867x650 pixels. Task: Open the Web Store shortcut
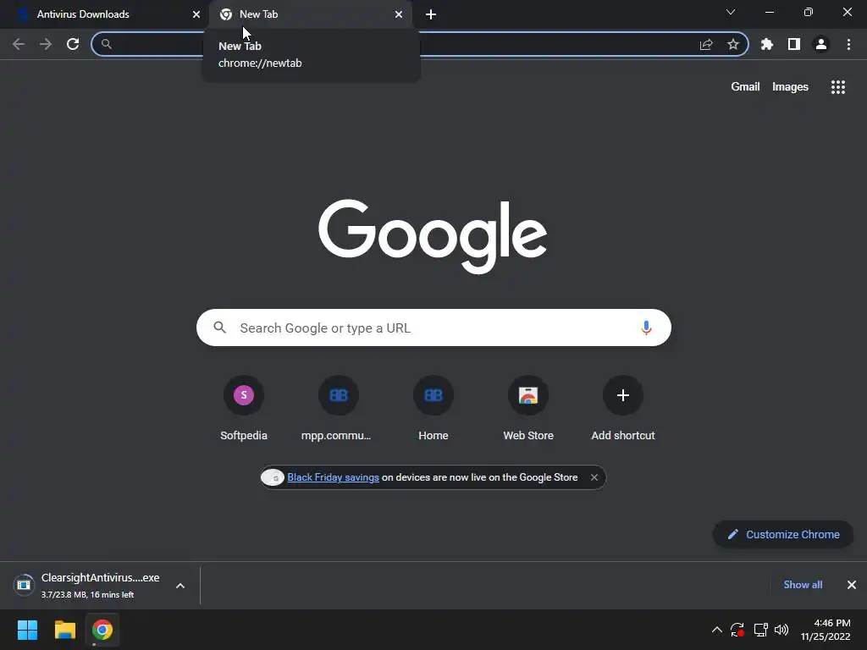(528, 409)
